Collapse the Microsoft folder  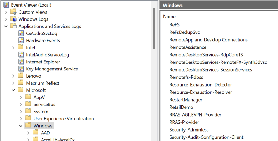click(x=13, y=90)
